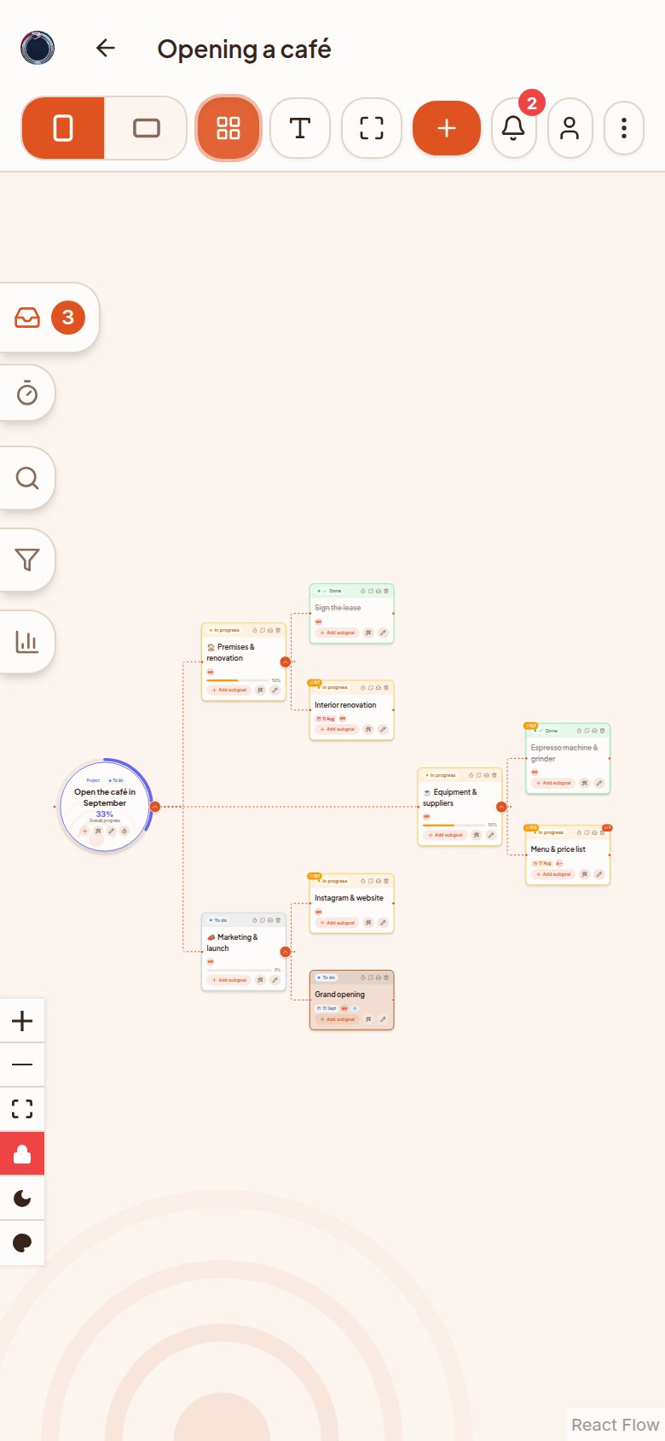Image resolution: width=665 pixels, height=1441 pixels.
Task: Add subgoal to Instagram & website
Action: coord(338,923)
